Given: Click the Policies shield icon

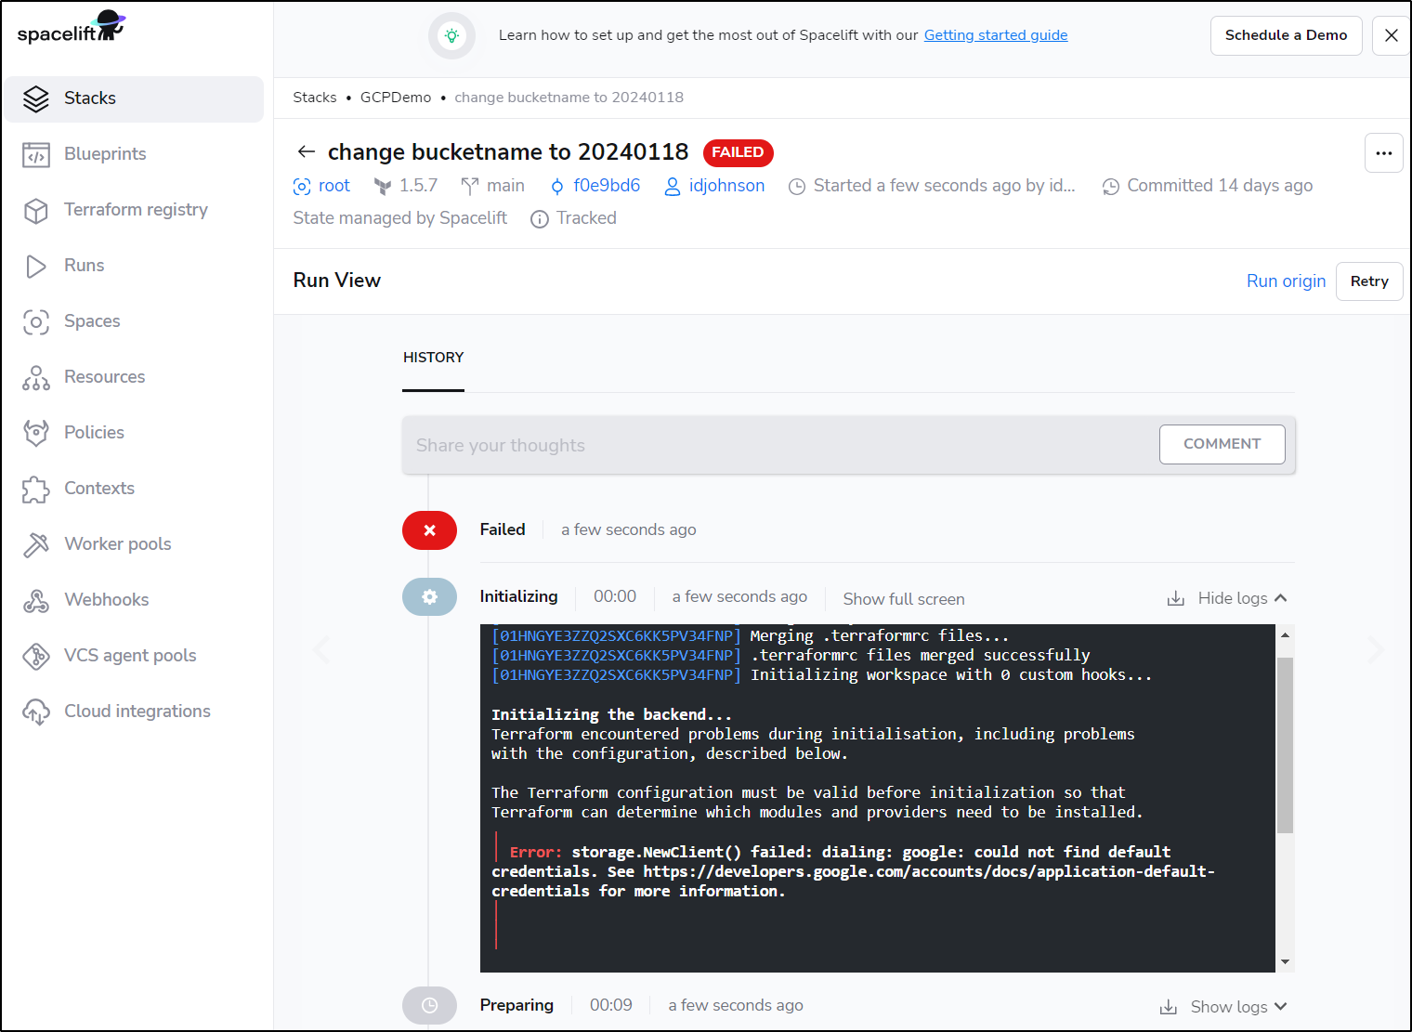Looking at the screenshot, I should 36,434.
